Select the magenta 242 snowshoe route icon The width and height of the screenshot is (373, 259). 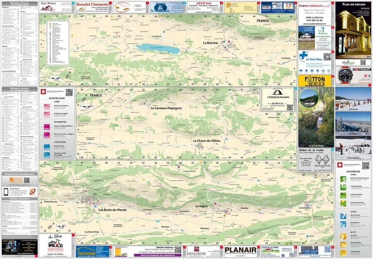(x=47, y=135)
